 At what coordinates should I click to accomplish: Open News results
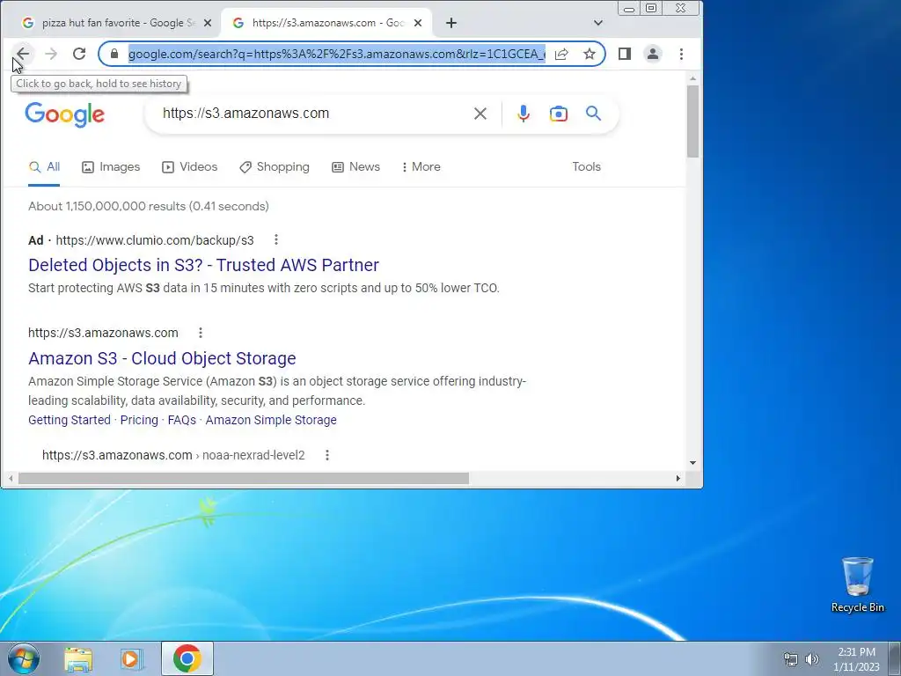tap(355, 166)
